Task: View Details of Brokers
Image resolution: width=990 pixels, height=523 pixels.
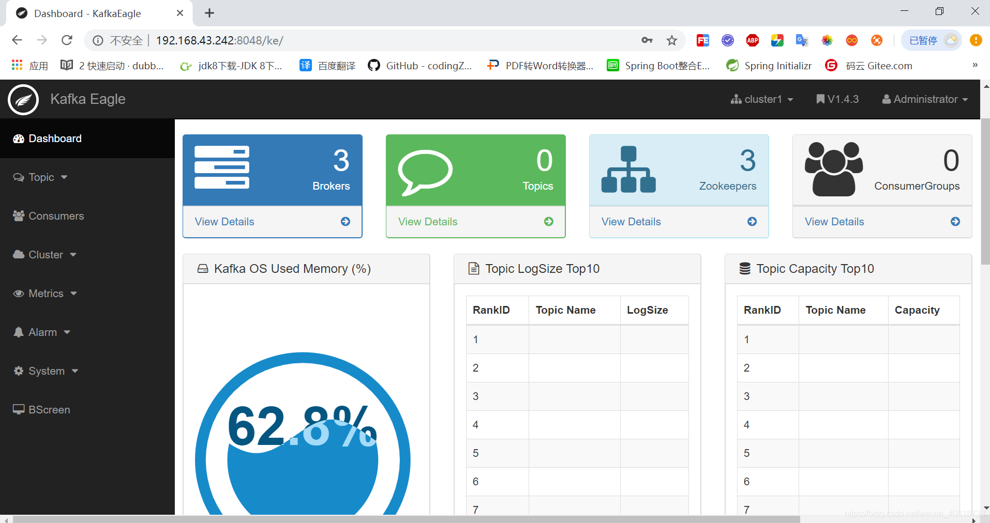Action: pos(224,222)
